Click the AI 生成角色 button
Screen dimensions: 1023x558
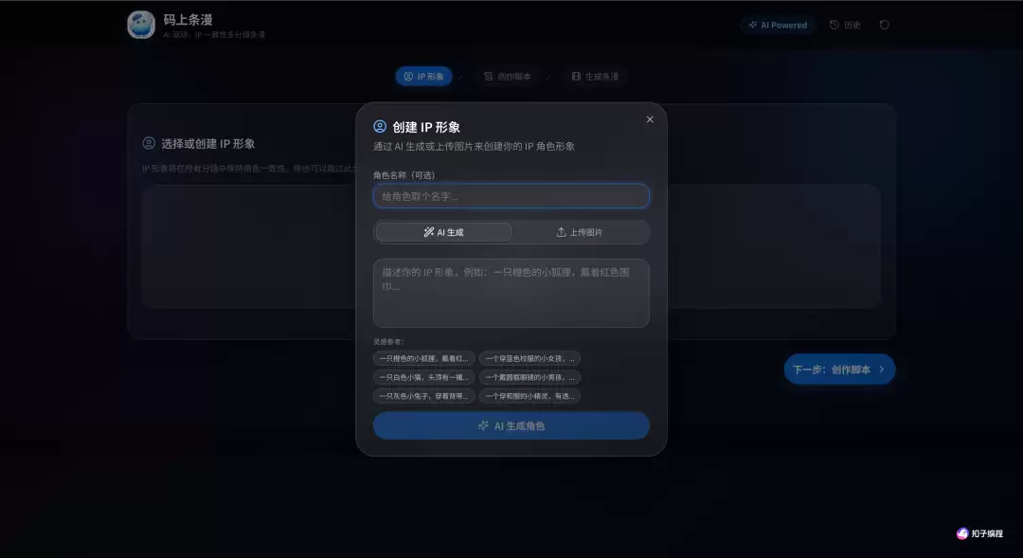(x=511, y=425)
